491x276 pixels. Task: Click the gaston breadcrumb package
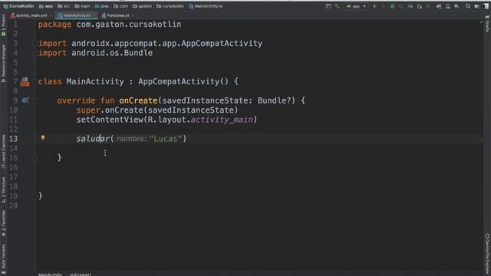142,6
